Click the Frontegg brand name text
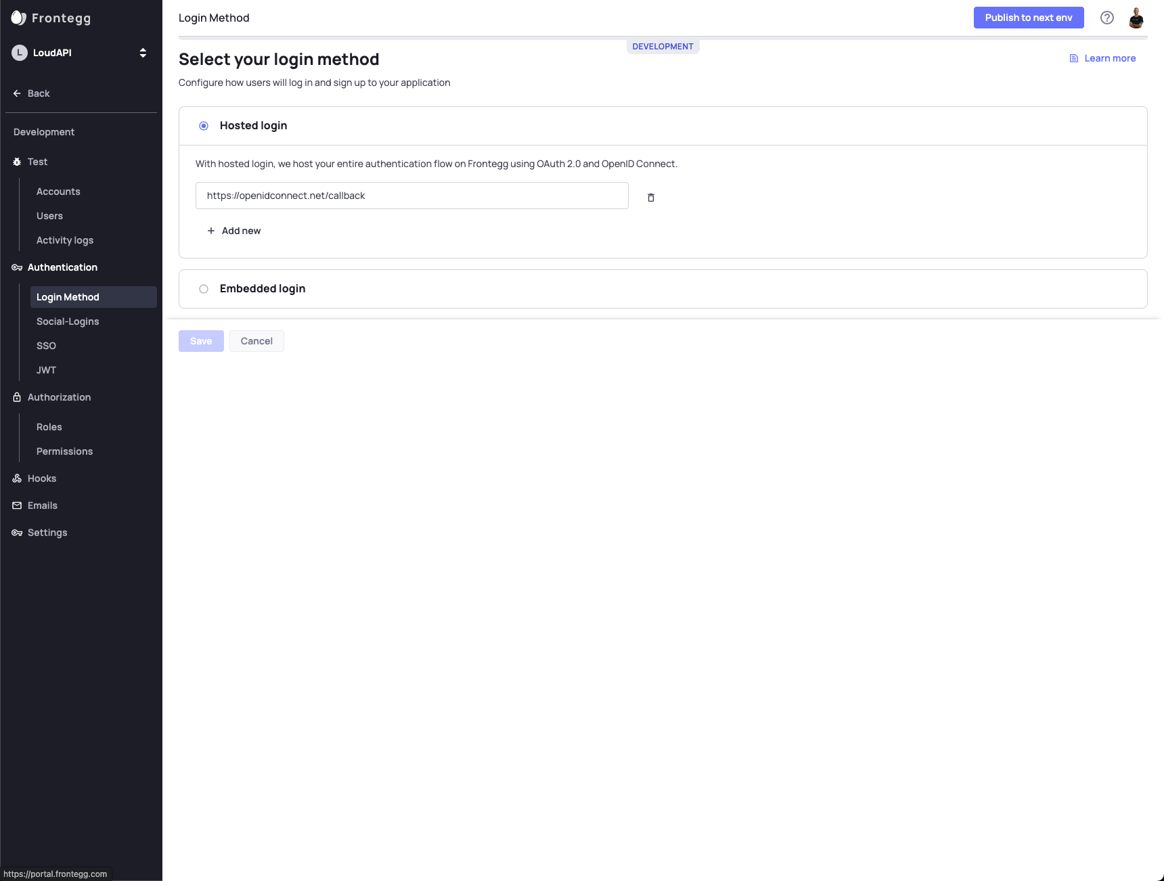 (x=61, y=18)
